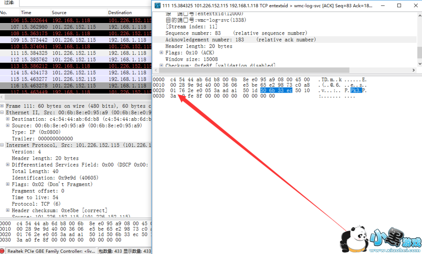
Task: Minimize the packet 111 detail window
Action: click(x=383, y=6)
